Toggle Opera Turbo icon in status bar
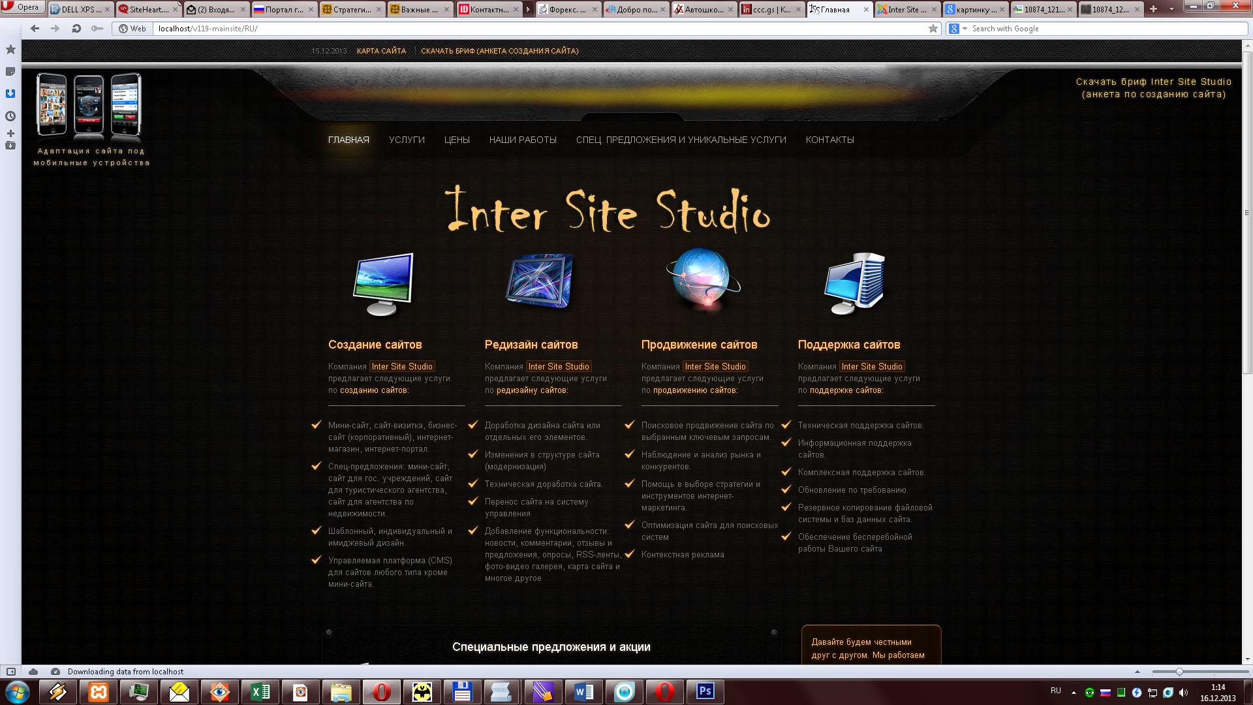This screenshot has height=705, width=1253. [x=55, y=672]
